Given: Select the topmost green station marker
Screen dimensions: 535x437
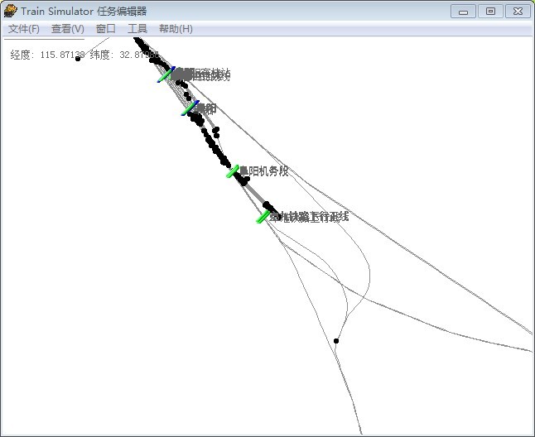Looking at the screenshot, I should [x=166, y=74].
